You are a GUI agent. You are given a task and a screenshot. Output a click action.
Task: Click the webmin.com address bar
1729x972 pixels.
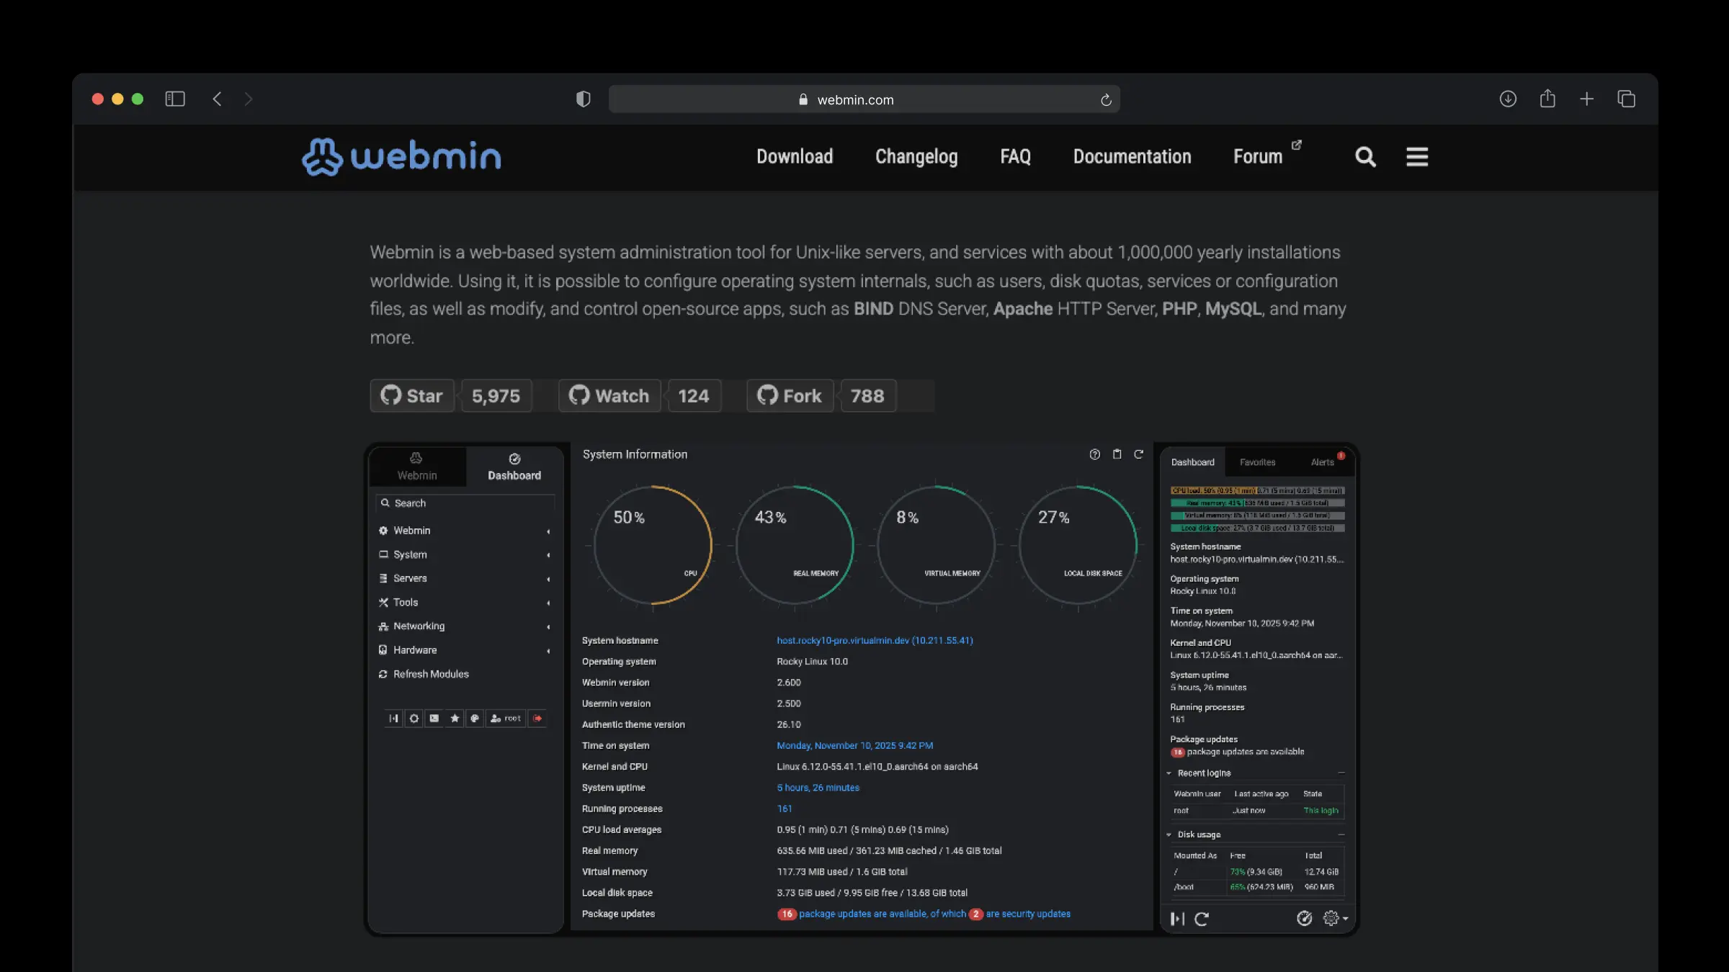(864, 99)
